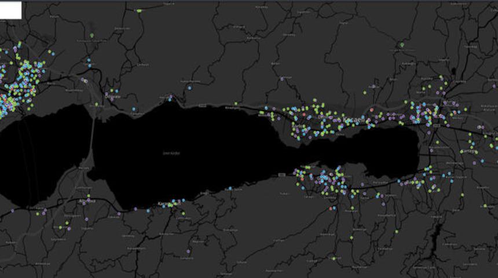Select the isolated blue dot northeast of Dilovası
The width and height of the screenshot is (498, 278).
[x=189, y=88]
